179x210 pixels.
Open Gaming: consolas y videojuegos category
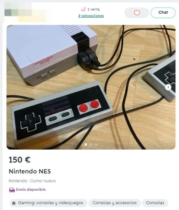[x=49, y=203]
